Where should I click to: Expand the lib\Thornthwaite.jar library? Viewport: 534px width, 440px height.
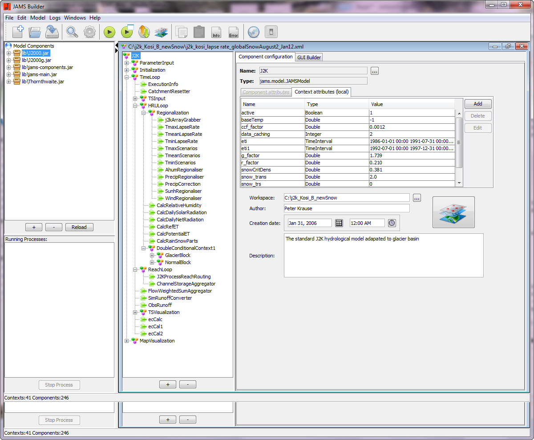point(8,81)
